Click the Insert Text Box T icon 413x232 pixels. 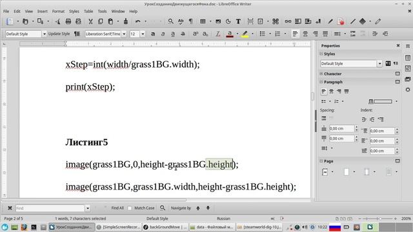[238, 21]
